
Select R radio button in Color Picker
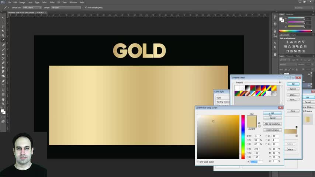tap(248, 149)
